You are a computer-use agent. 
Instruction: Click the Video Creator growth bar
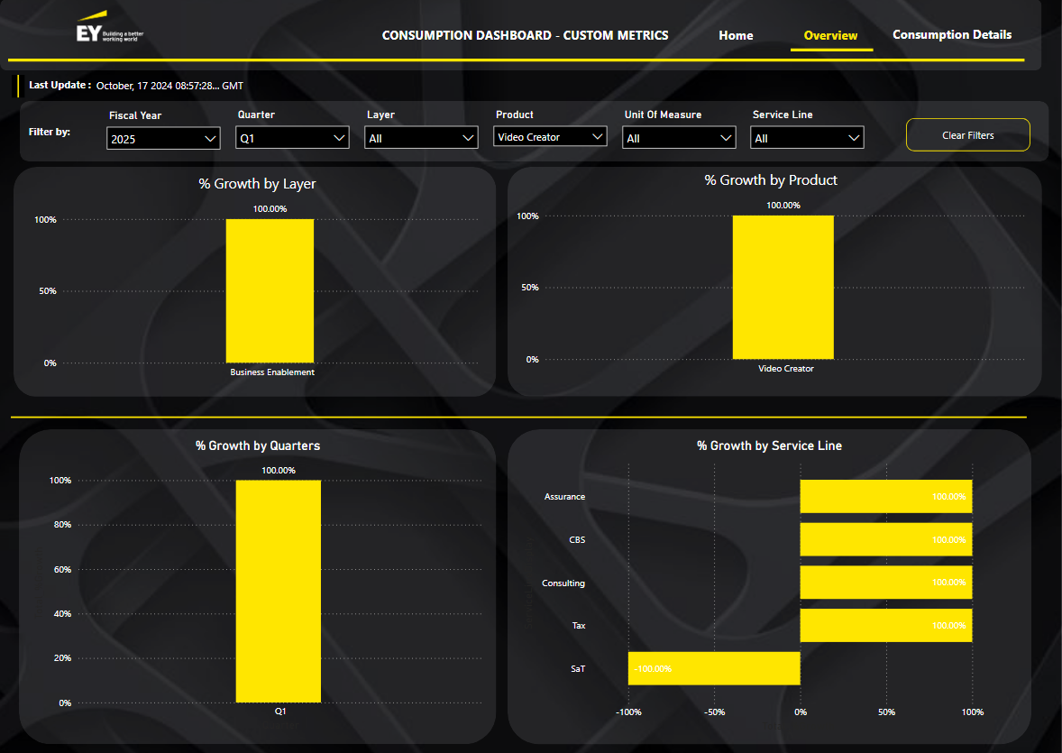pos(783,287)
